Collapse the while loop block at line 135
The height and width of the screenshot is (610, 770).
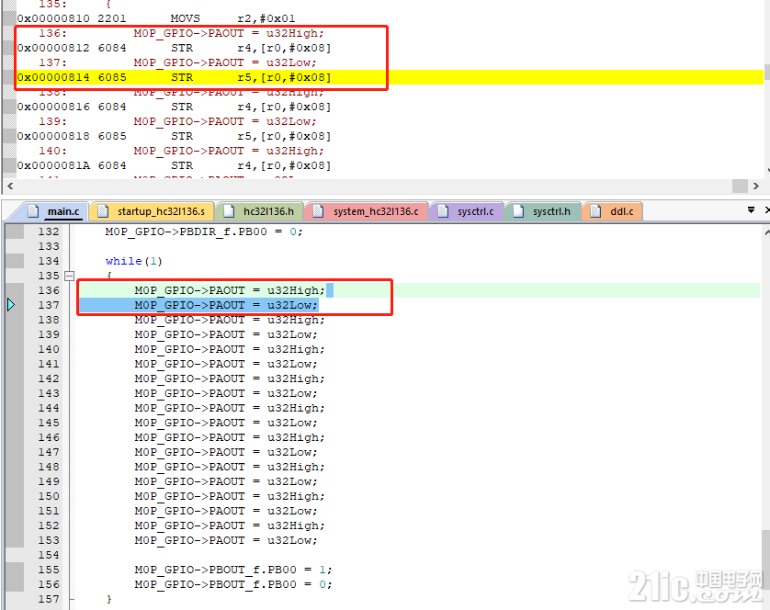69,276
